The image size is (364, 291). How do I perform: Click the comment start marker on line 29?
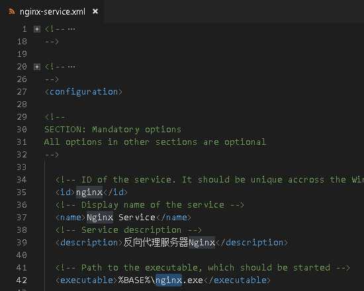(55, 117)
